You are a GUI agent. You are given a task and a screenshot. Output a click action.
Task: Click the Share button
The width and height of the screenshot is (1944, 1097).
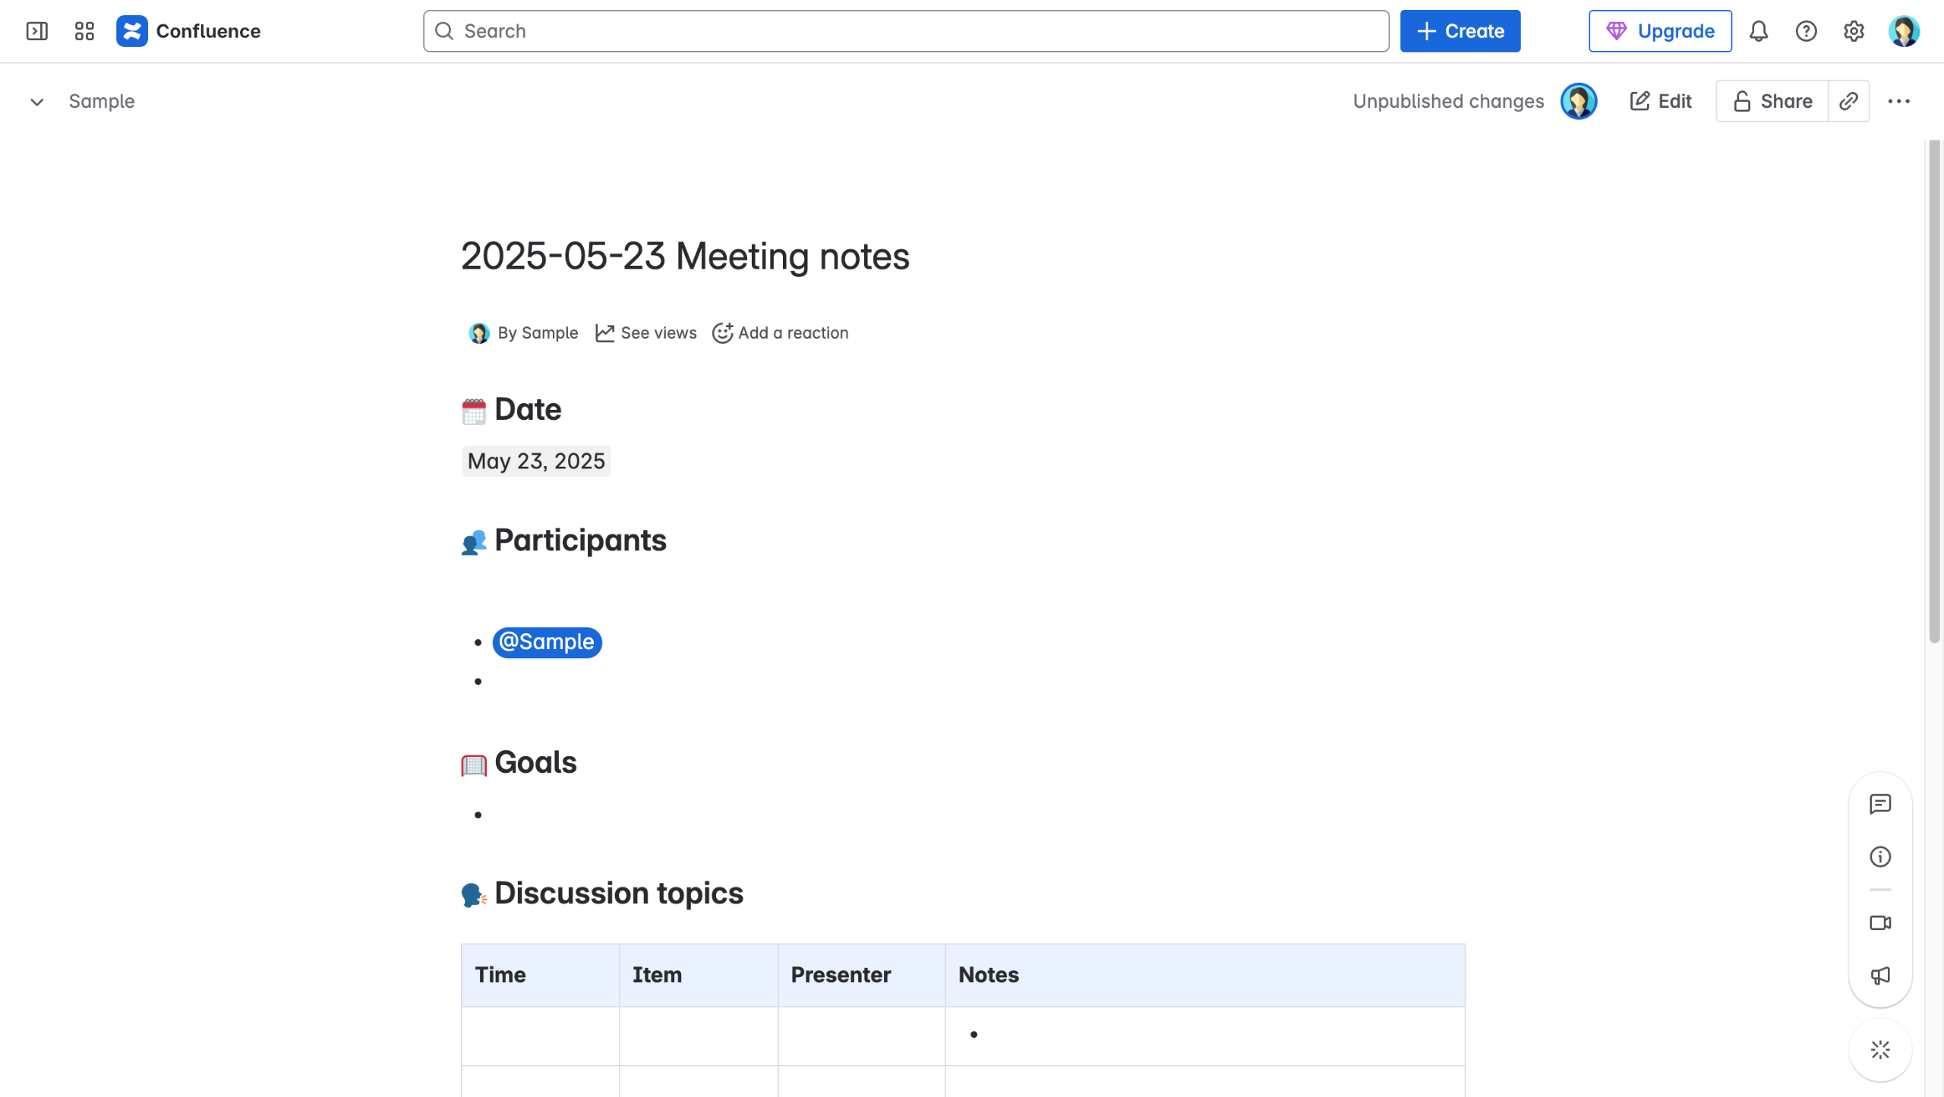[x=1772, y=101]
